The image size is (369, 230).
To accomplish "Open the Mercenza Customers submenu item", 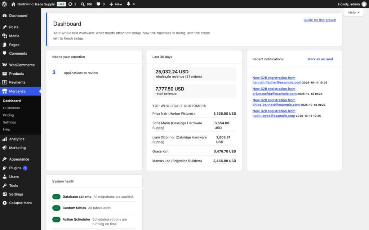I will (11, 108).
